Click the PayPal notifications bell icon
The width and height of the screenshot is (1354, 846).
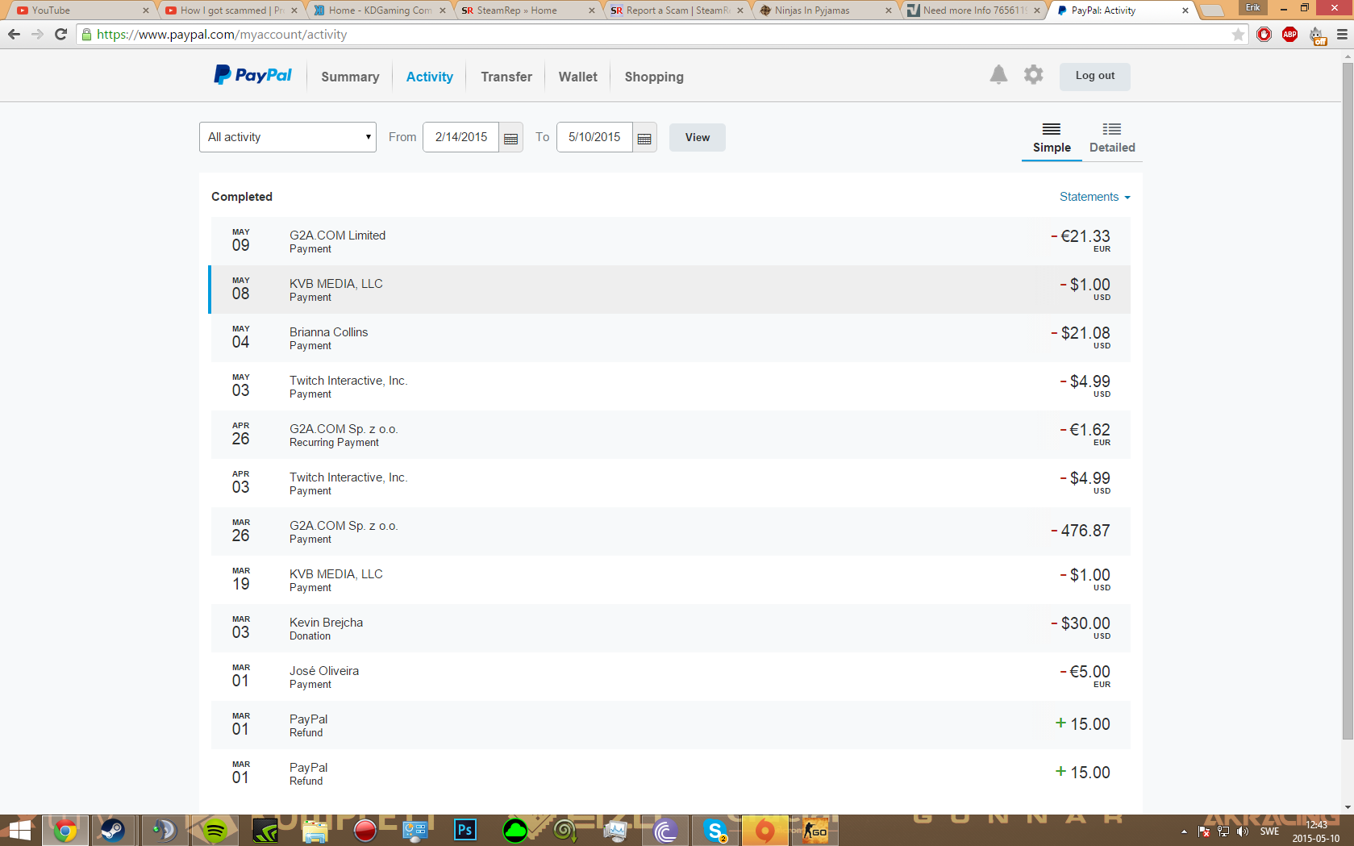coord(998,75)
